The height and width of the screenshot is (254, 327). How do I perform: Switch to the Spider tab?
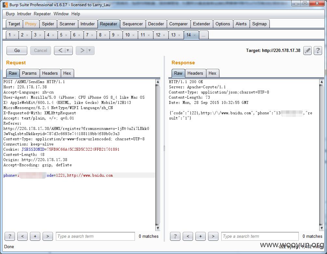pos(48,24)
